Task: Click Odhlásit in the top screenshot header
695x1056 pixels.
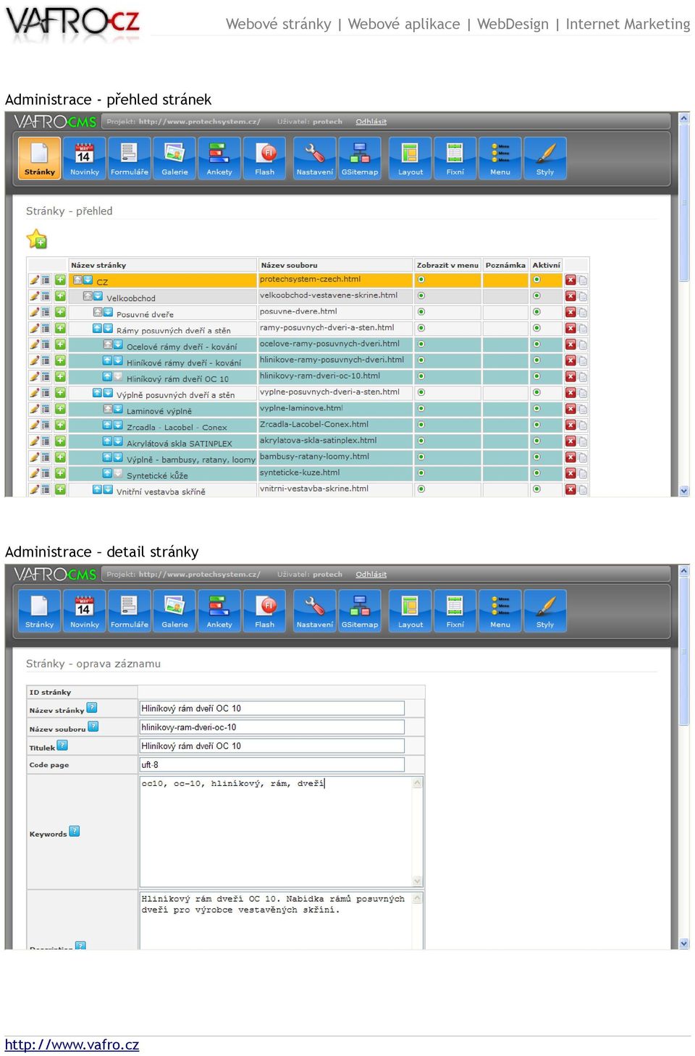Action: click(371, 122)
